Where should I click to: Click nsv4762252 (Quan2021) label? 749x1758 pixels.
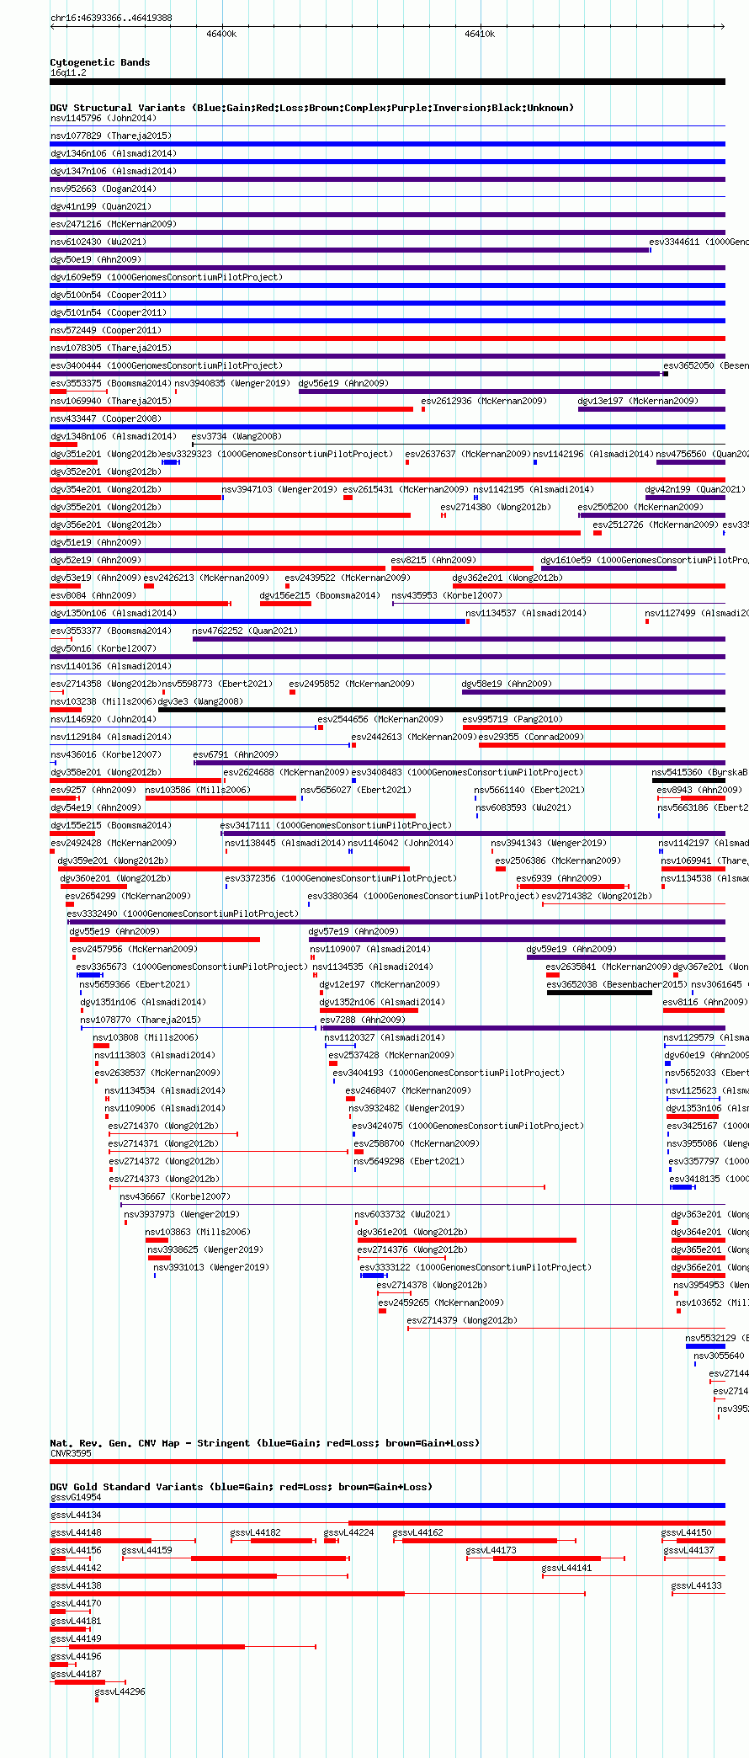pyautogui.click(x=245, y=631)
